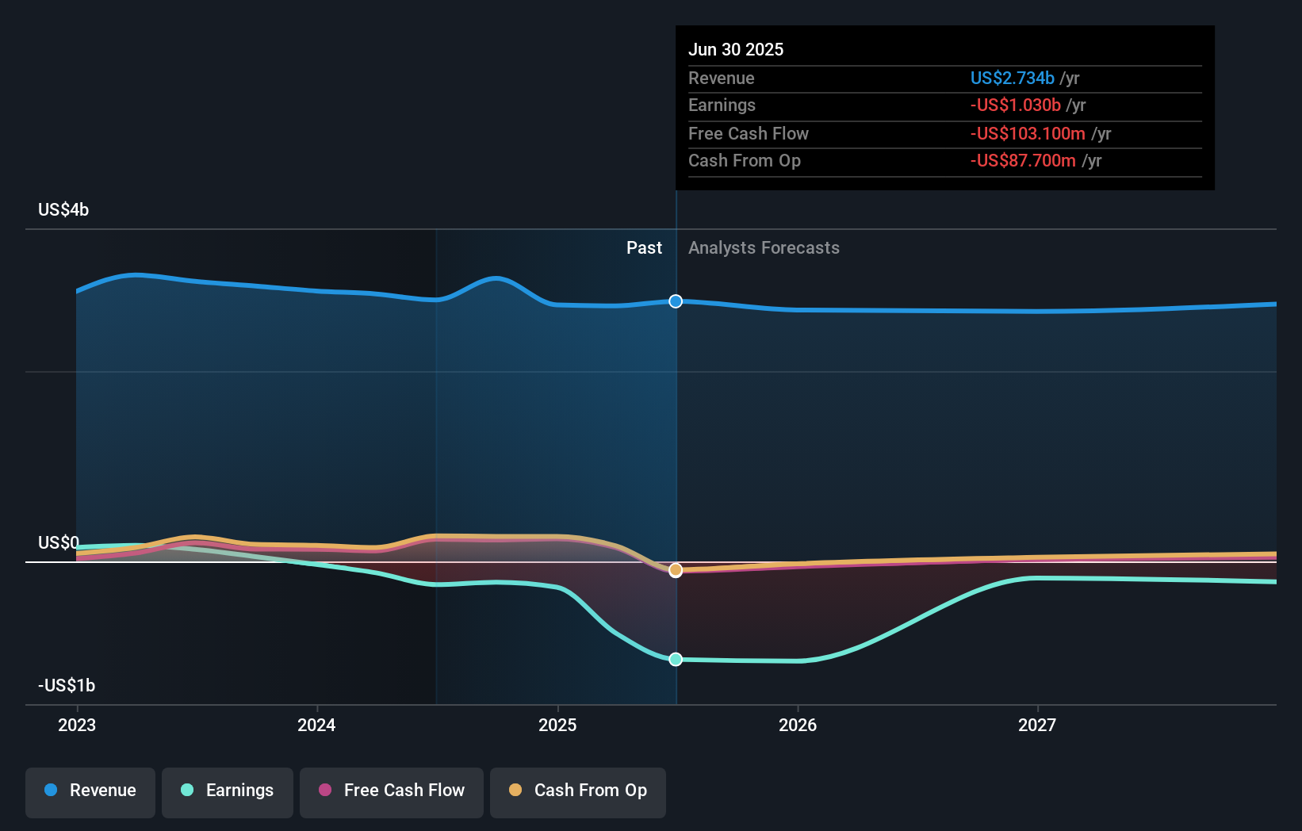1302x831 pixels.
Task: Click the 2025 label on the timeline axis
Action: point(557,724)
